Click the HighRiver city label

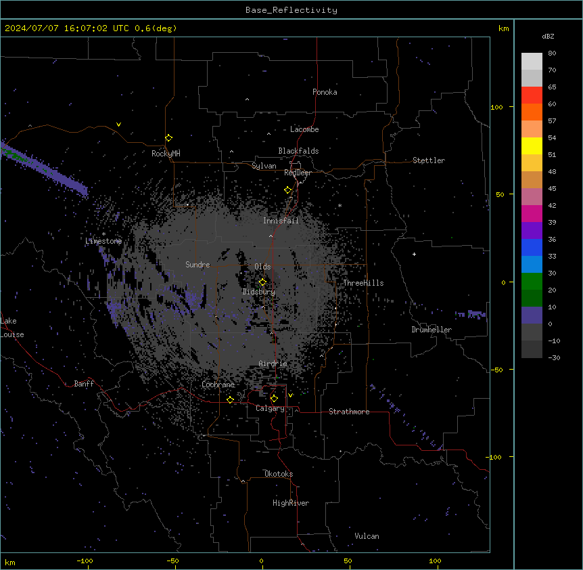(x=291, y=503)
